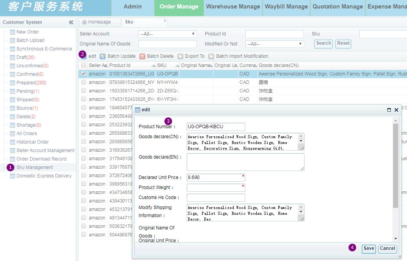Click scroll-down arrow in Goods declare(CN) textarea

coord(301,141)
